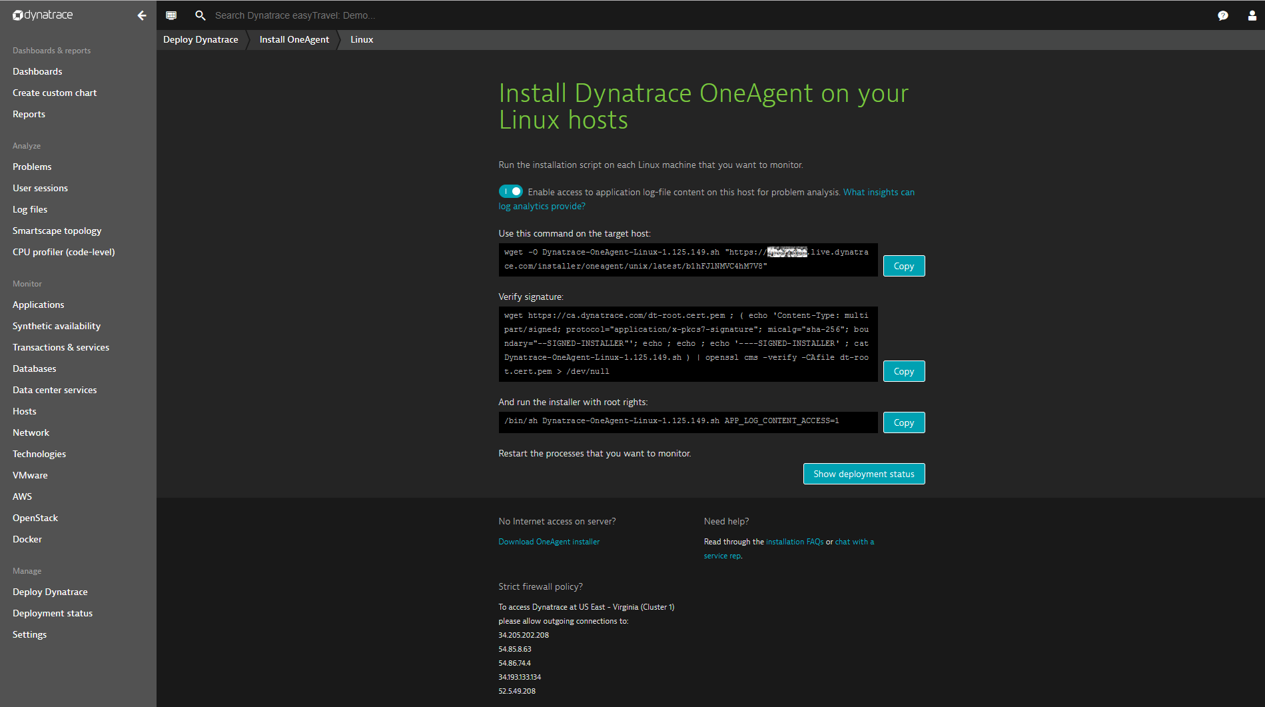Copy the run installer command
The width and height of the screenshot is (1265, 707).
pyautogui.click(x=904, y=422)
